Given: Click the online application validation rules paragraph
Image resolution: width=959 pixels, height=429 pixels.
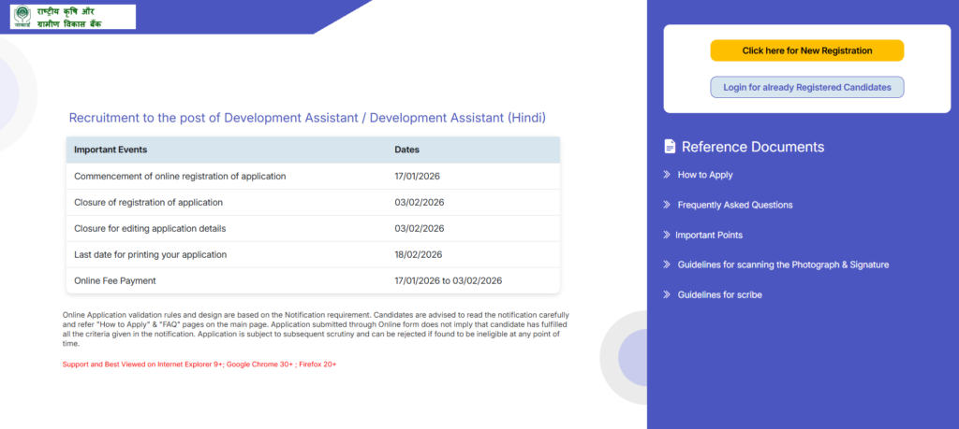Looking at the screenshot, I should coord(317,329).
